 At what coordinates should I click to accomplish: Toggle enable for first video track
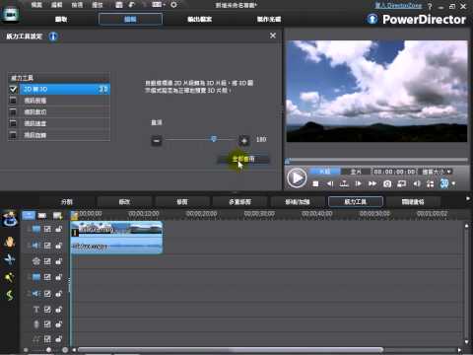[x=47, y=229]
